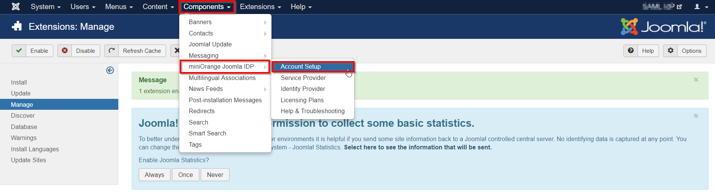Image resolution: width=715 pixels, height=192 pixels.
Task: Open the external site preview link icon
Action: click(679, 7)
